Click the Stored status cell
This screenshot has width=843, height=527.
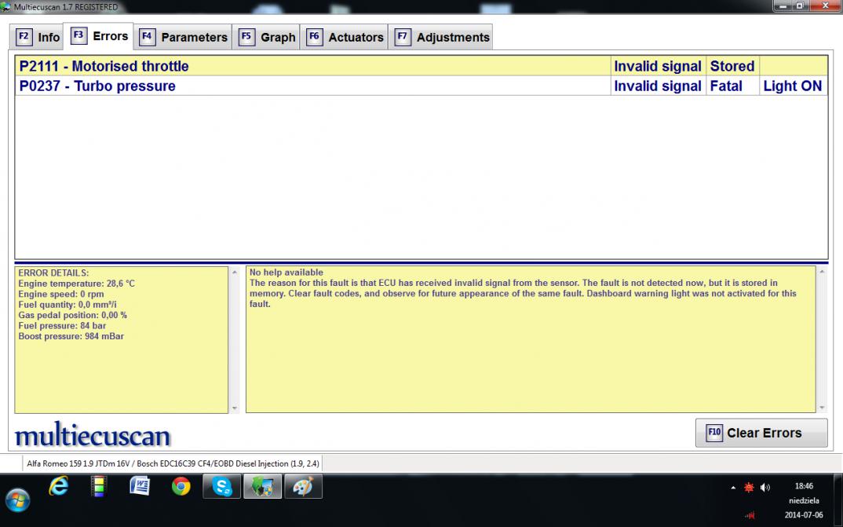pyautogui.click(x=732, y=66)
